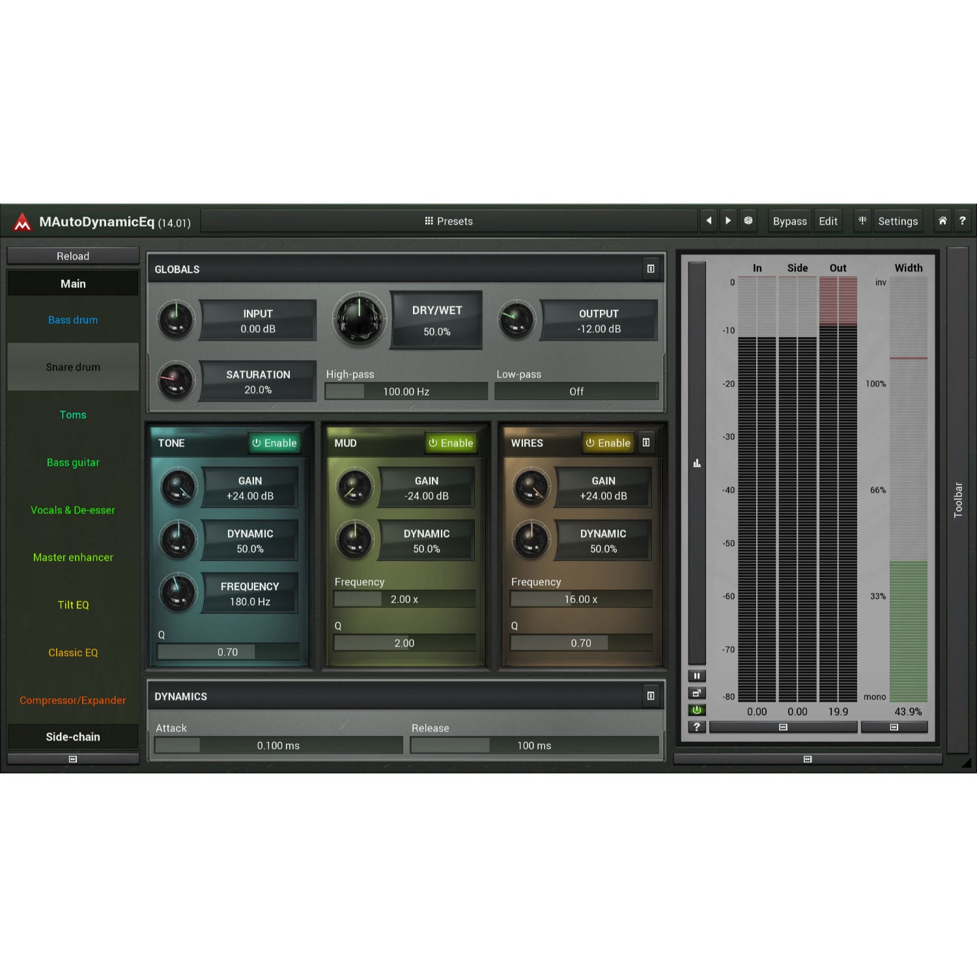The image size is (977, 977).
Task: Toggle the WIRES band Enable button
Action: click(608, 443)
